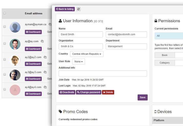The height and width of the screenshot is (126, 183).
Task: Click copy icon next to ay@ay.com
Action: coord(42,41)
